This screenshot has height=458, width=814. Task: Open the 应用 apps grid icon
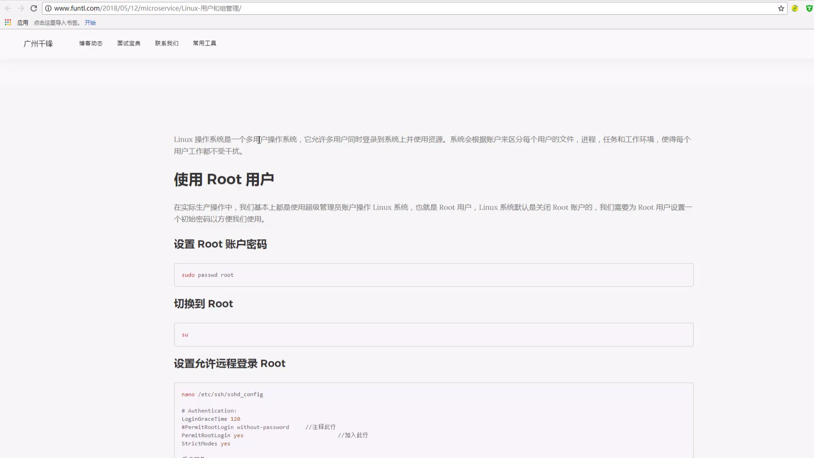pos(8,22)
